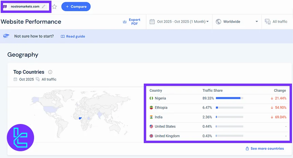Click the Nigeria flag icon
293x158 pixels.
[151, 98]
